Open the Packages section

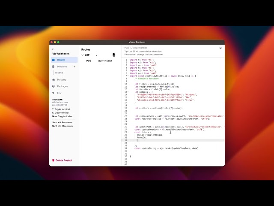point(63,86)
